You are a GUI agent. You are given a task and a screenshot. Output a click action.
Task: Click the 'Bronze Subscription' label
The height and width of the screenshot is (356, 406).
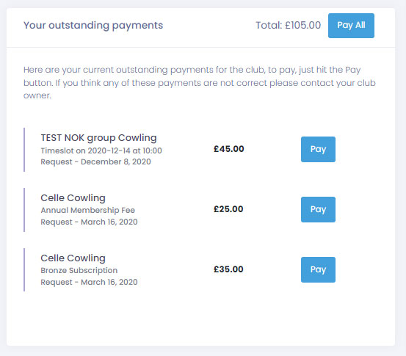point(79,270)
